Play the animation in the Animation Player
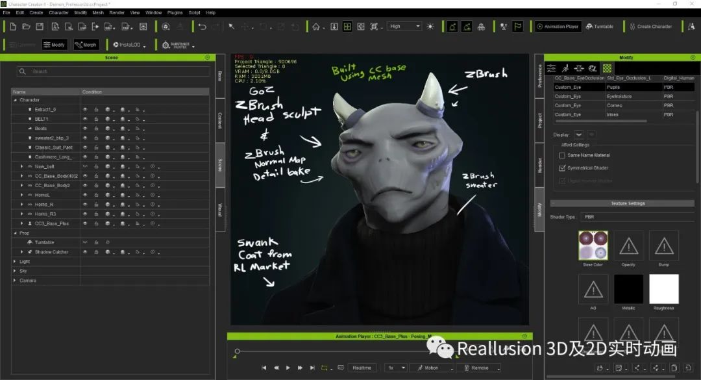The width and height of the screenshot is (701, 380). [288, 368]
